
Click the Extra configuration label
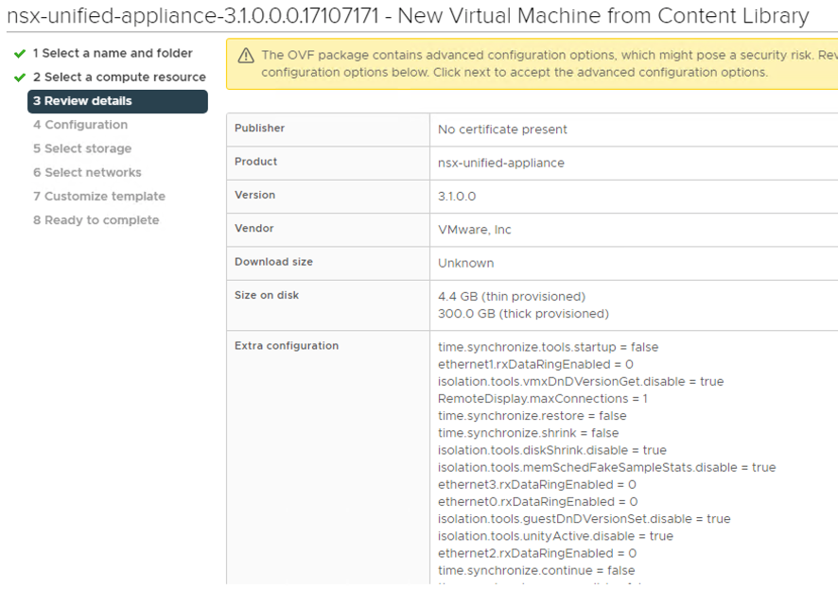click(287, 346)
